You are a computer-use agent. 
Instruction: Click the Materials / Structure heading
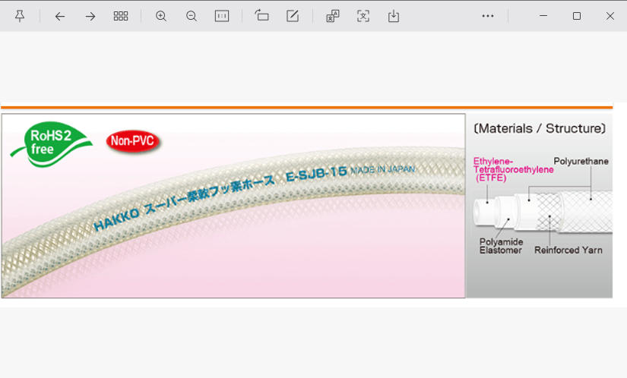click(540, 128)
